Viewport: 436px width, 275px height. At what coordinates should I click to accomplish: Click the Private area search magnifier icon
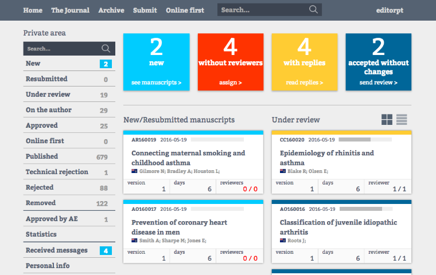(106, 49)
